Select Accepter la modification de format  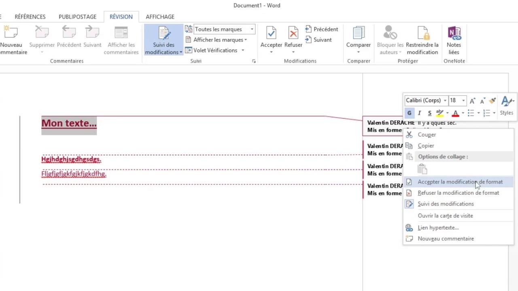459,182
